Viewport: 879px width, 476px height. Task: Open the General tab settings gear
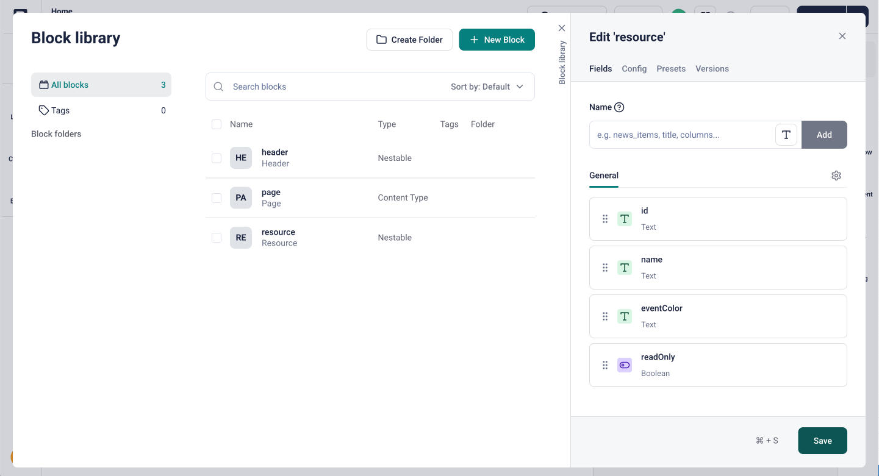[836, 176]
